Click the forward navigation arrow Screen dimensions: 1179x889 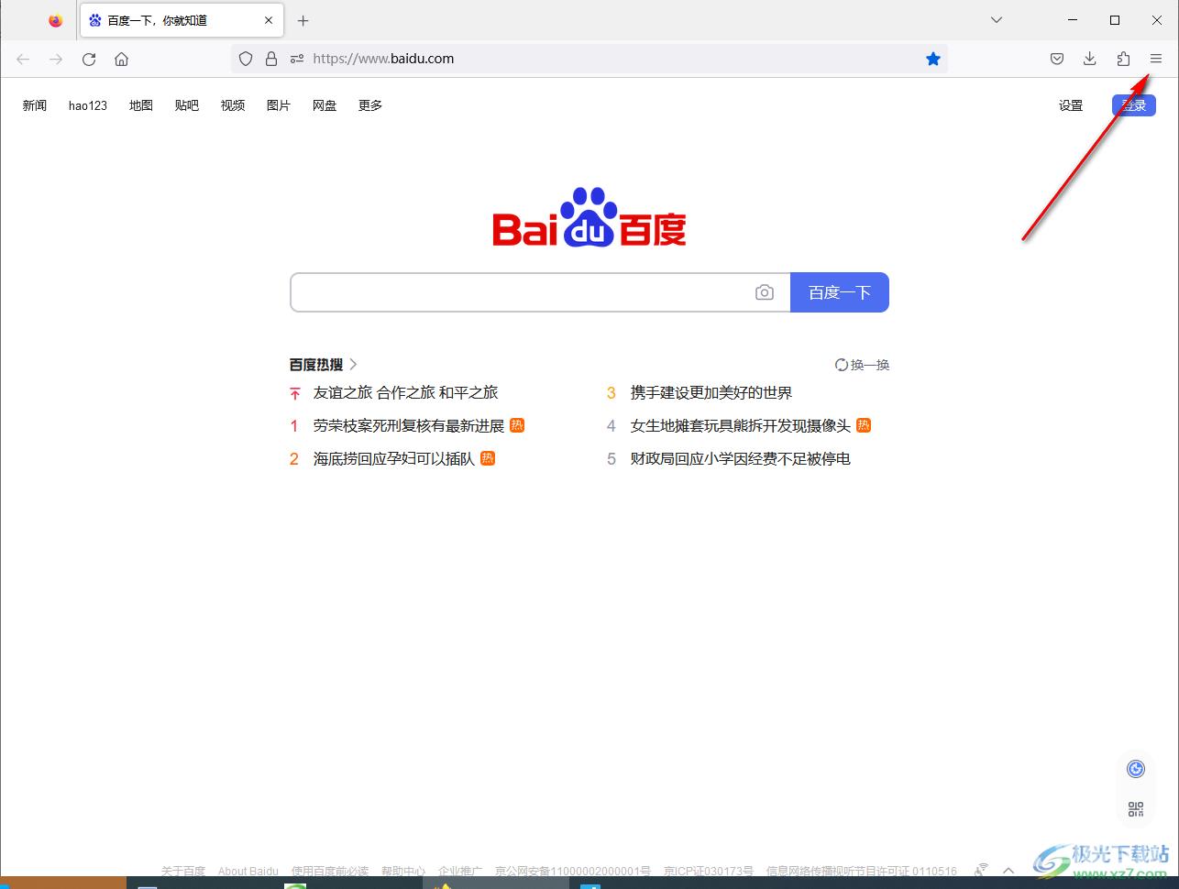click(56, 59)
